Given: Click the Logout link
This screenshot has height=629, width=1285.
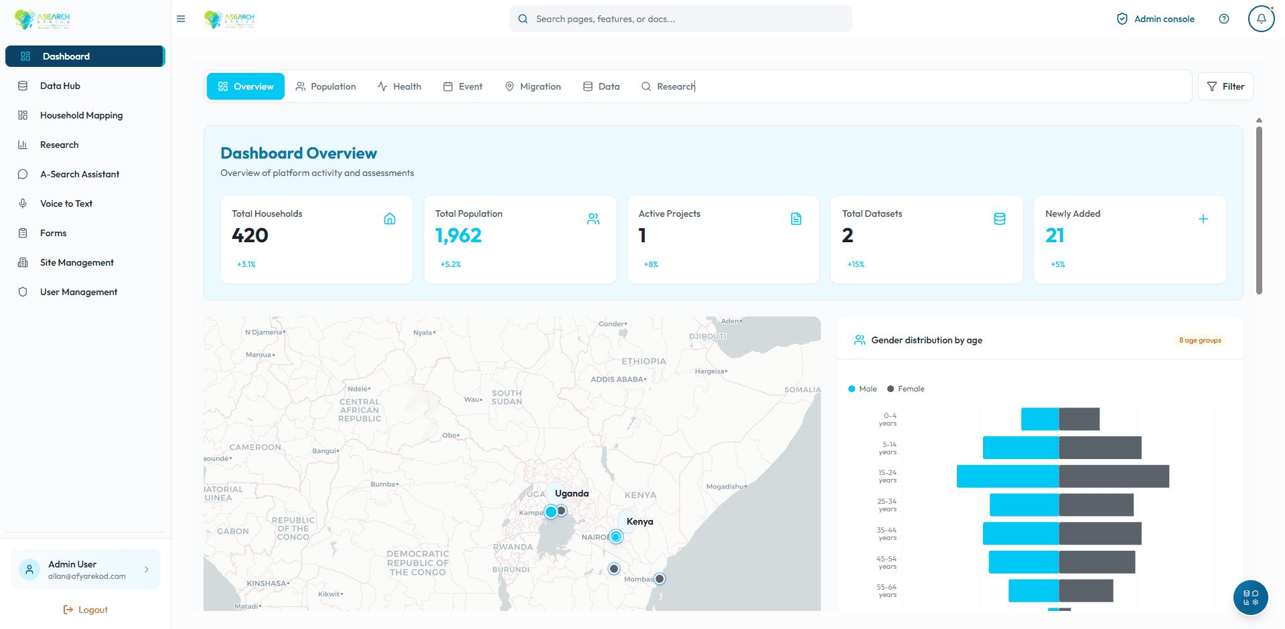Looking at the screenshot, I should (x=85, y=610).
